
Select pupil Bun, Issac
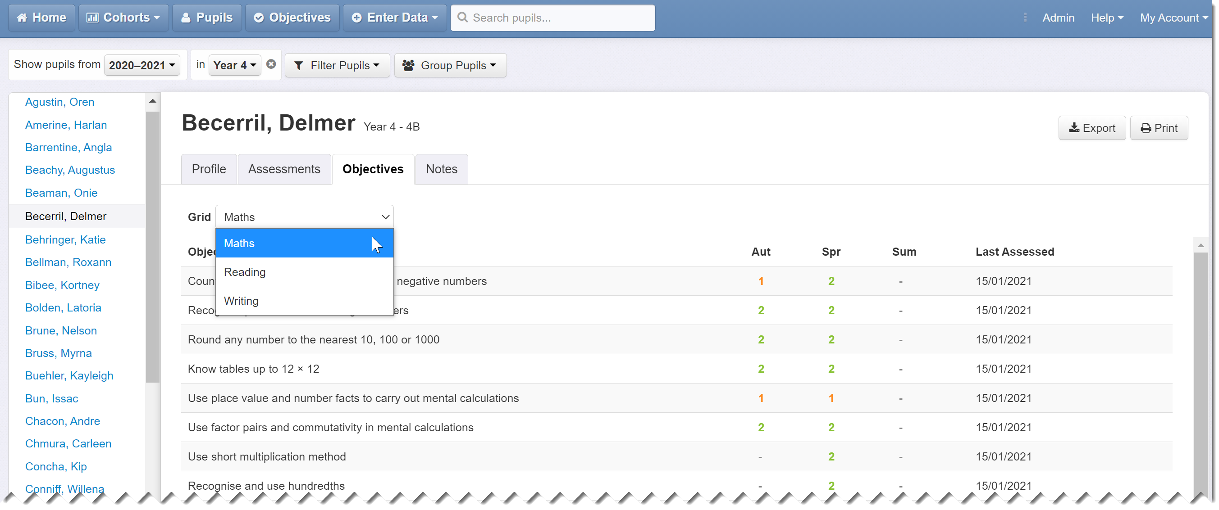pos(51,398)
